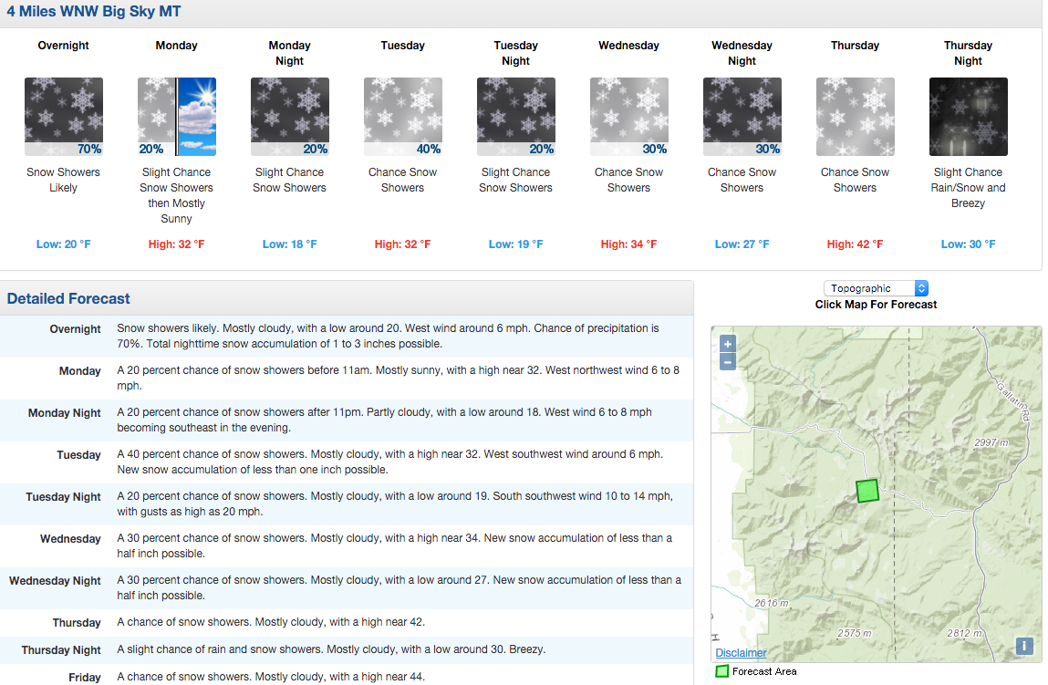
Task: Select the Wednesday 30% chance snow icon
Action: point(629,117)
